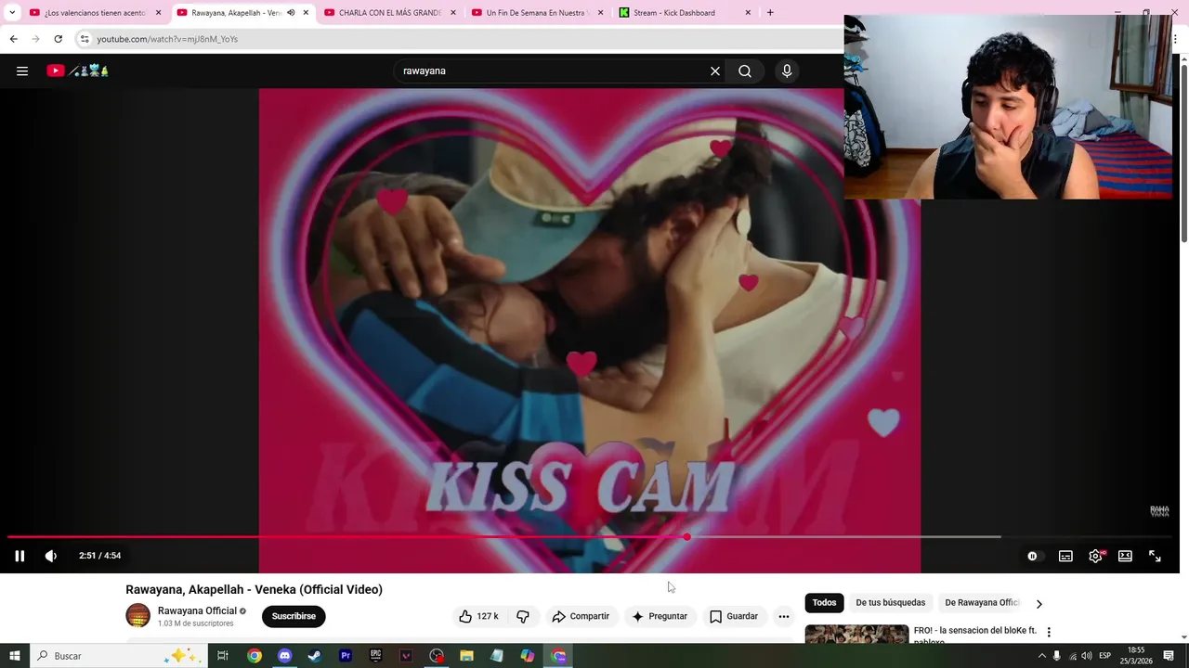This screenshot has height=668, width=1189.
Task: Open options for FRO! suggested video
Action: [x=1049, y=632]
